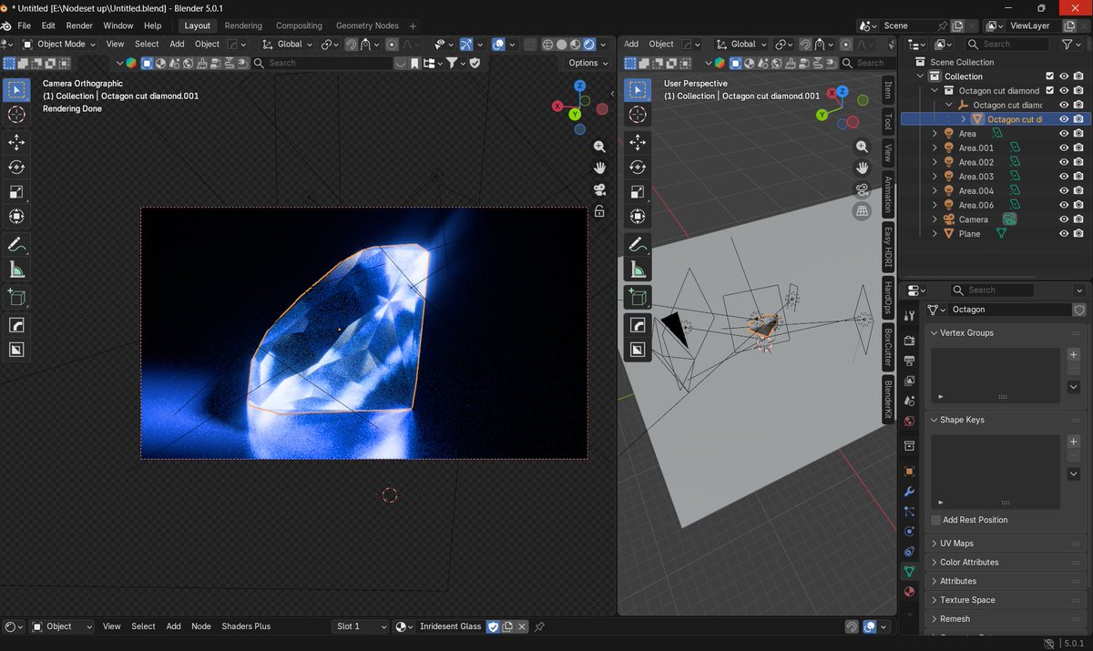Open the Object Mode dropdown
Image resolution: width=1093 pixels, height=651 pixels.
click(61, 44)
